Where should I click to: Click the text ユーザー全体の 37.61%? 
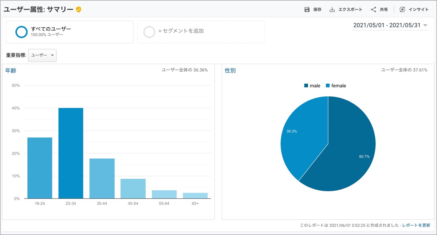(x=404, y=70)
